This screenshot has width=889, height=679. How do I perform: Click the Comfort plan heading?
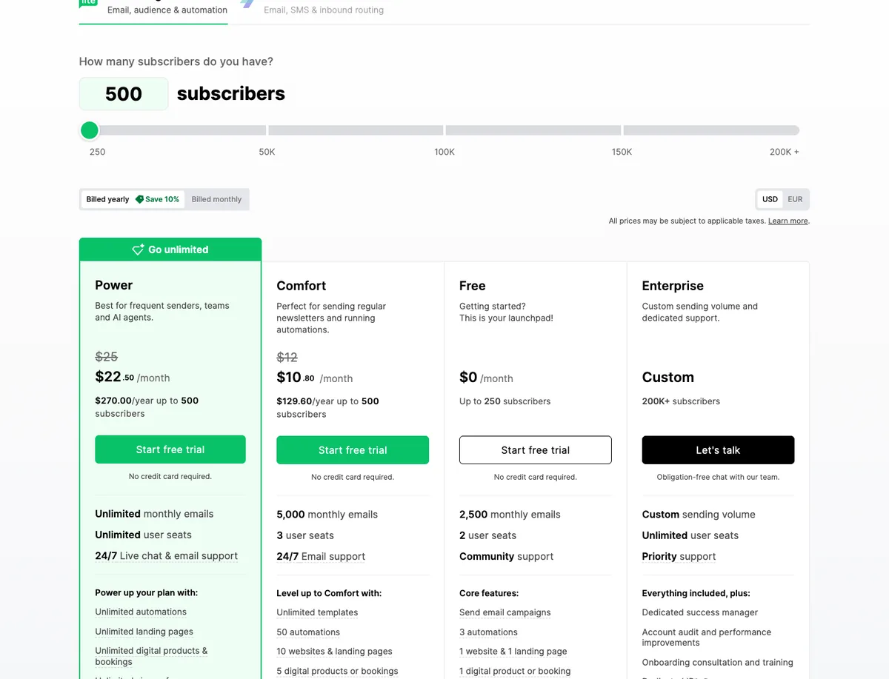(x=302, y=286)
